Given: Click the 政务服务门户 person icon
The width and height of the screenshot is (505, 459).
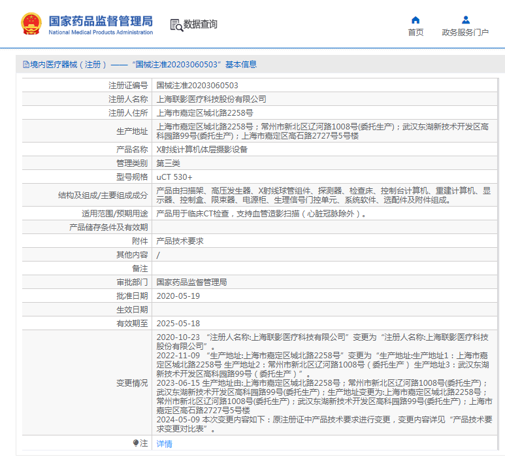Looking at the screenshot, I should [x=465, y=20].
